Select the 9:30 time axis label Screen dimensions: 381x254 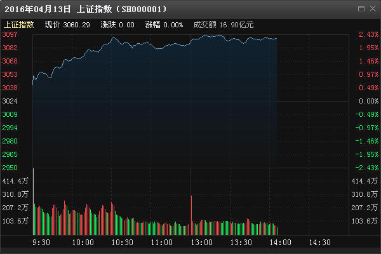41,243
